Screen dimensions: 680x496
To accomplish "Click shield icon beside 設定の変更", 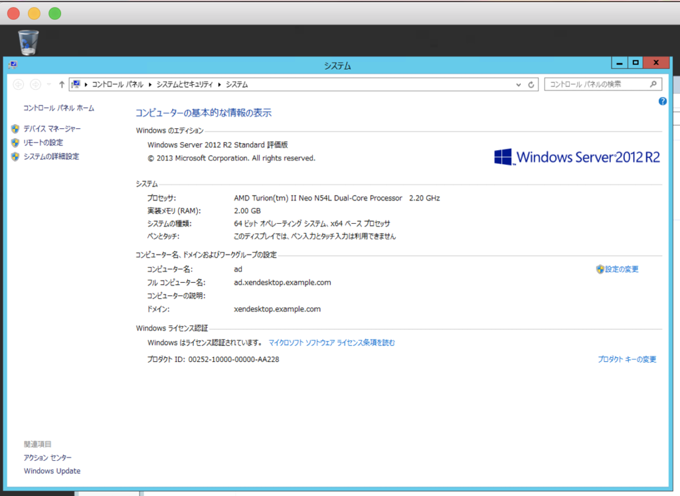I will (x=600, y=269).
